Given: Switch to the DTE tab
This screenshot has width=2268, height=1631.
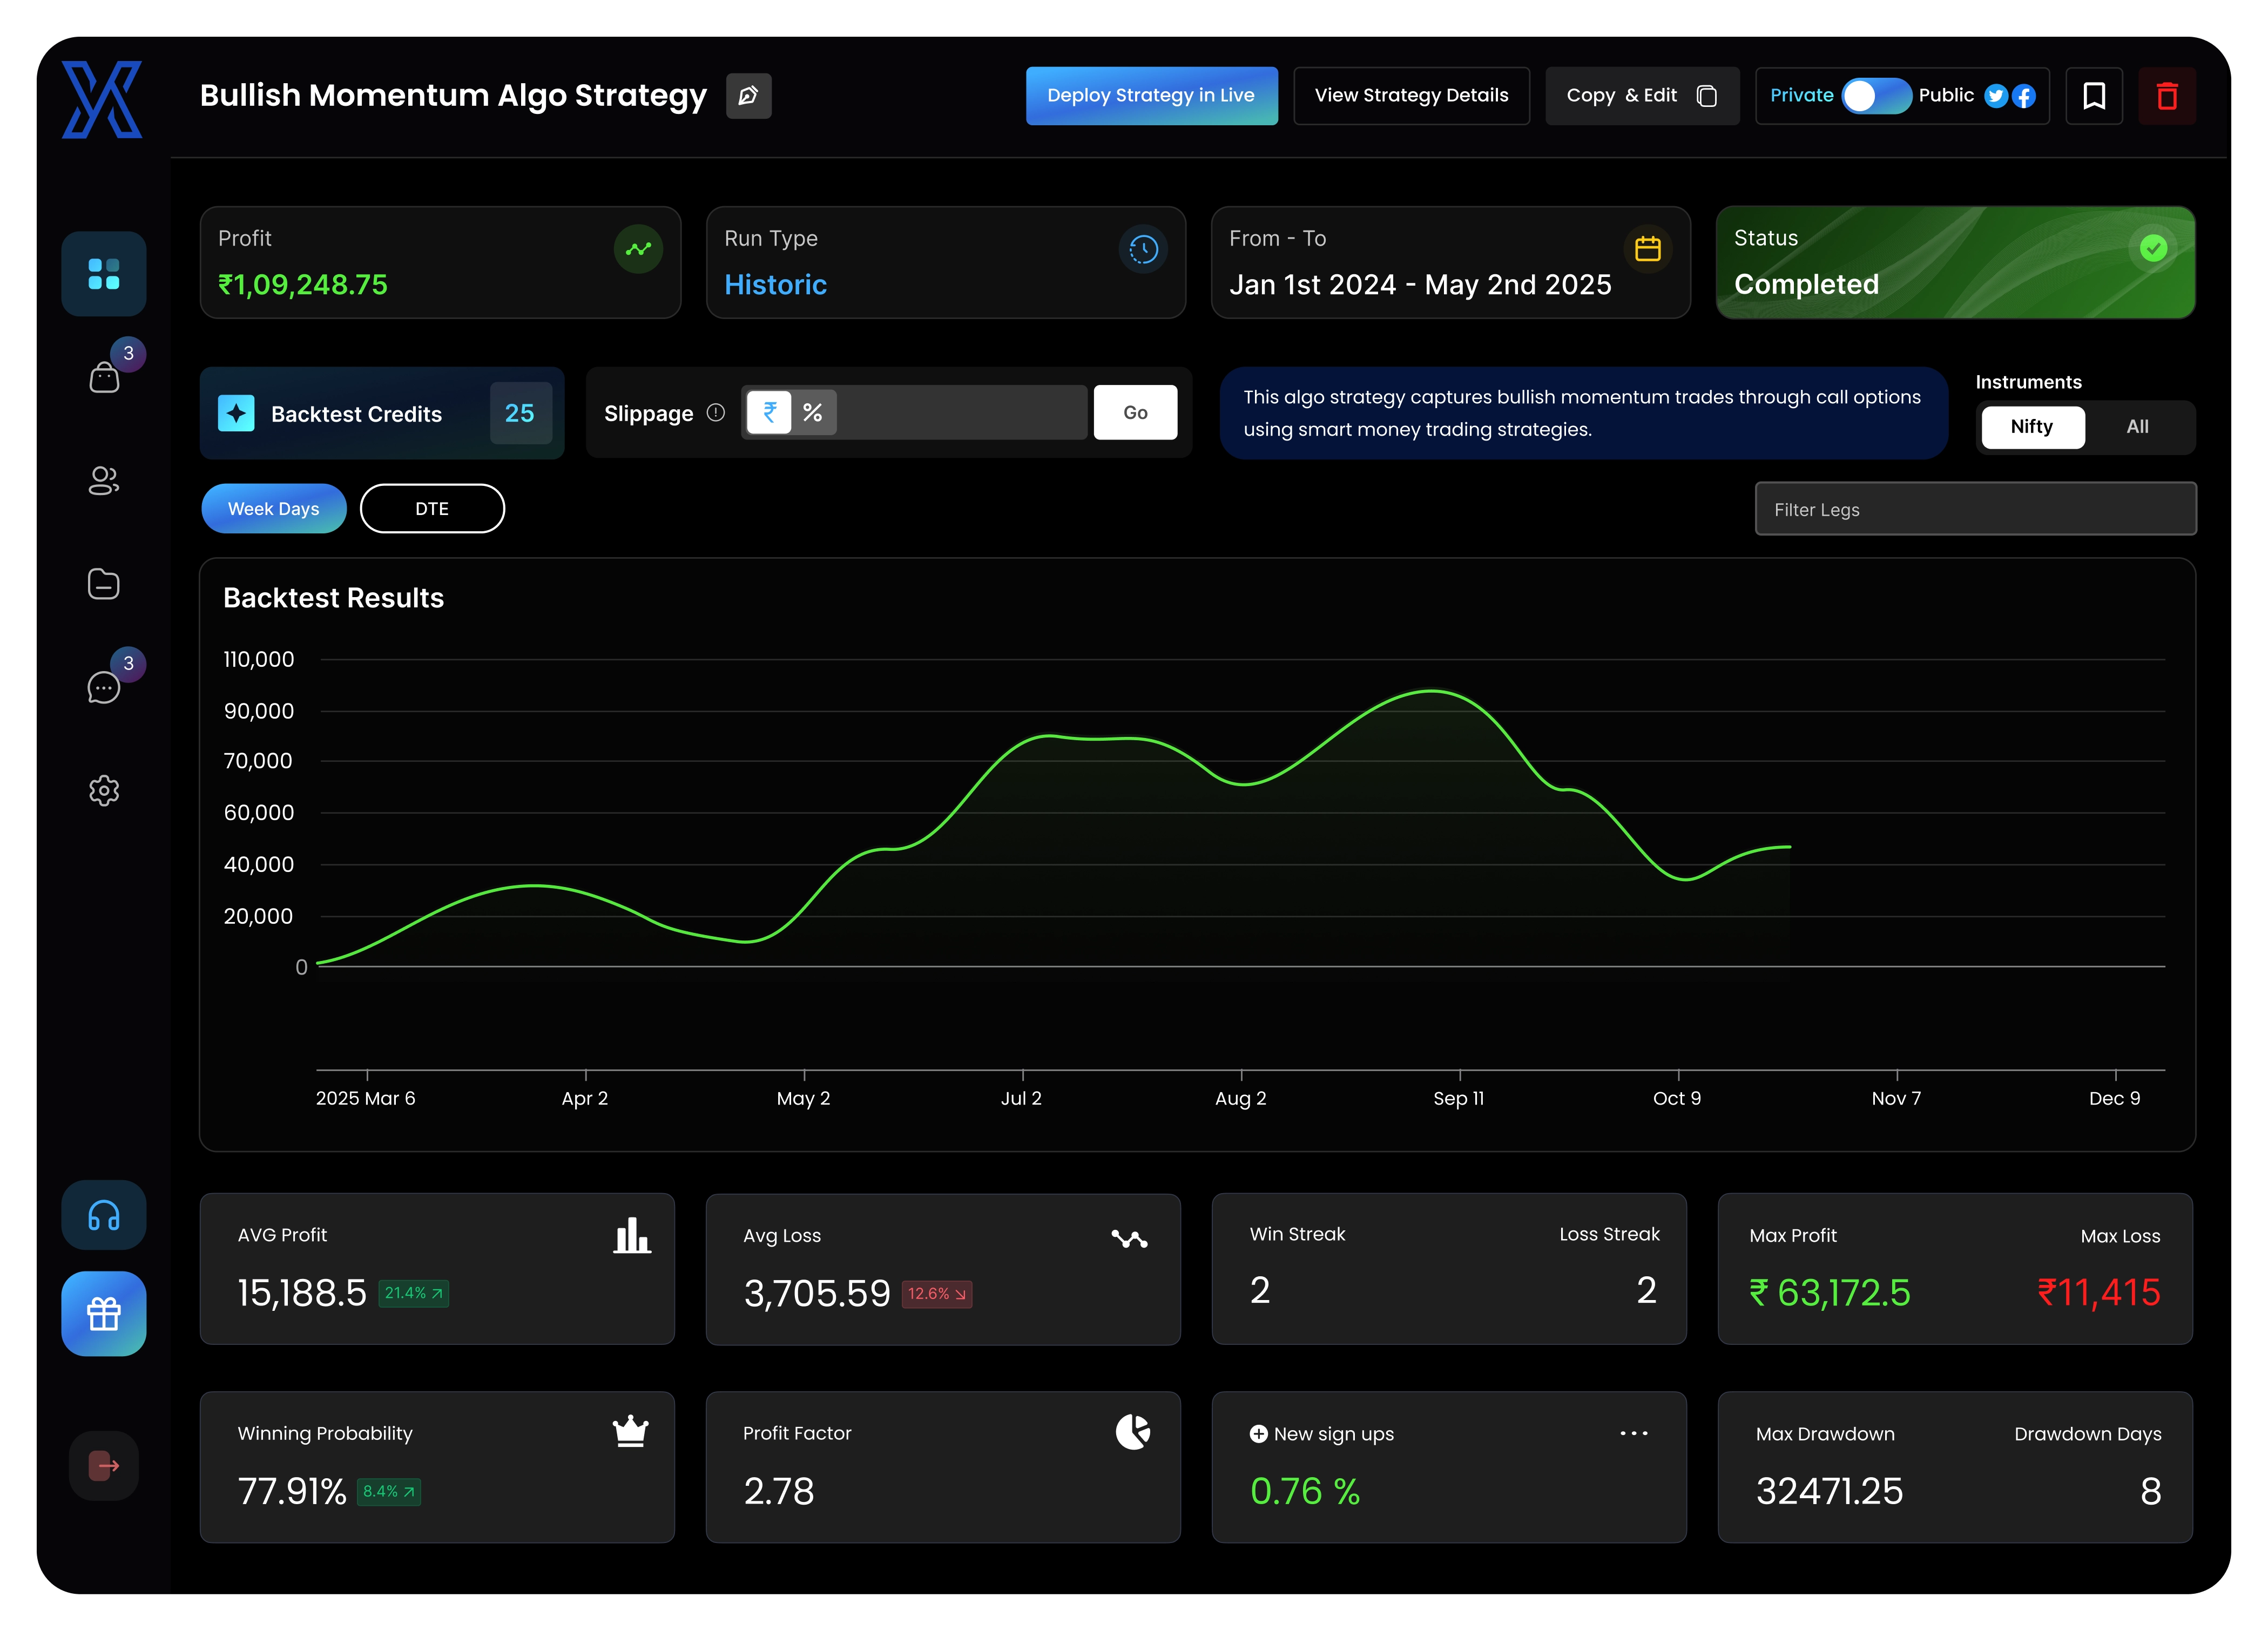Looking at the screenshot, I should point(432,509).
